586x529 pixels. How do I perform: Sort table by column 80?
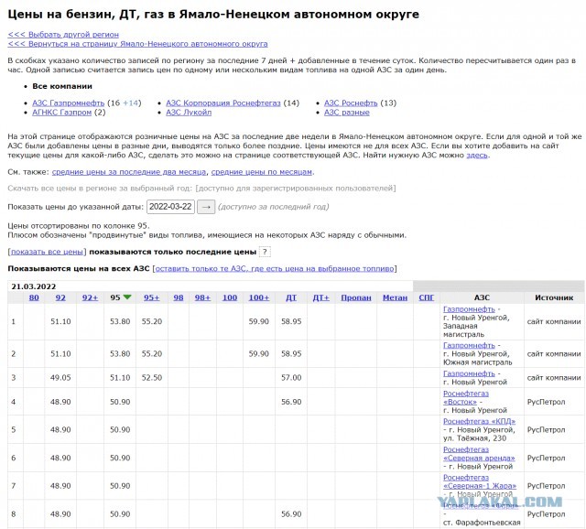point(34,297)
